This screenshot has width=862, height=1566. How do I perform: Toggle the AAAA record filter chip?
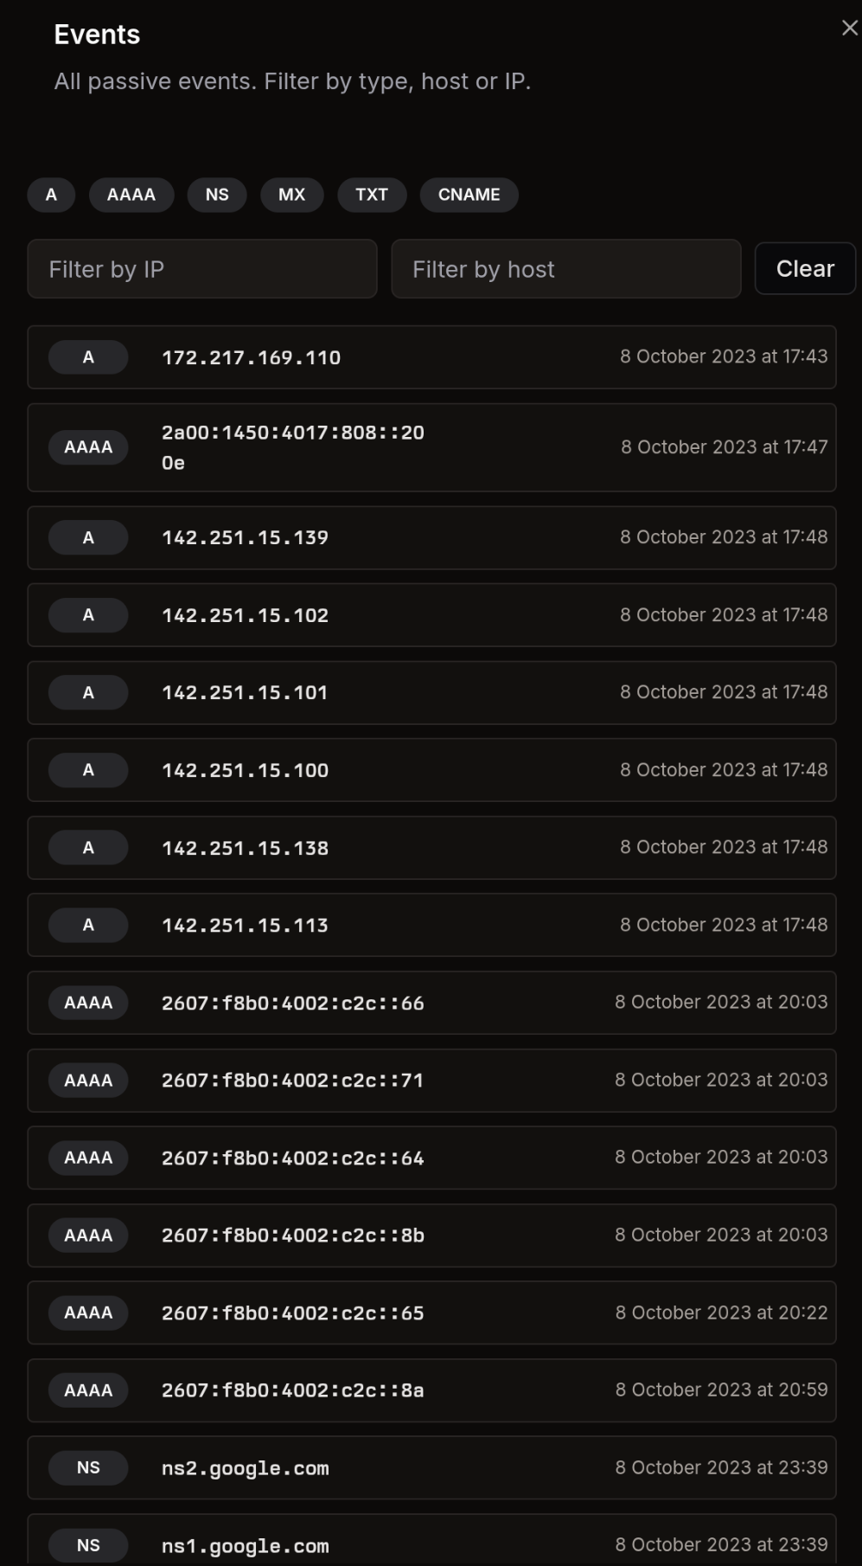131,195
